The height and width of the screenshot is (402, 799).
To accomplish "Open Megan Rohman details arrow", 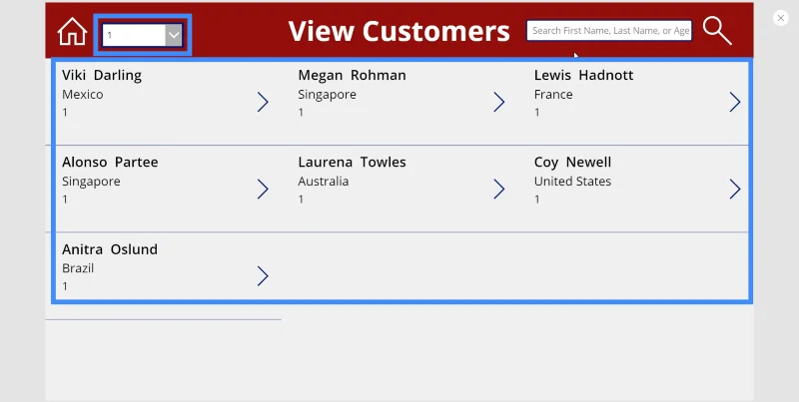I will pos(498,102).
